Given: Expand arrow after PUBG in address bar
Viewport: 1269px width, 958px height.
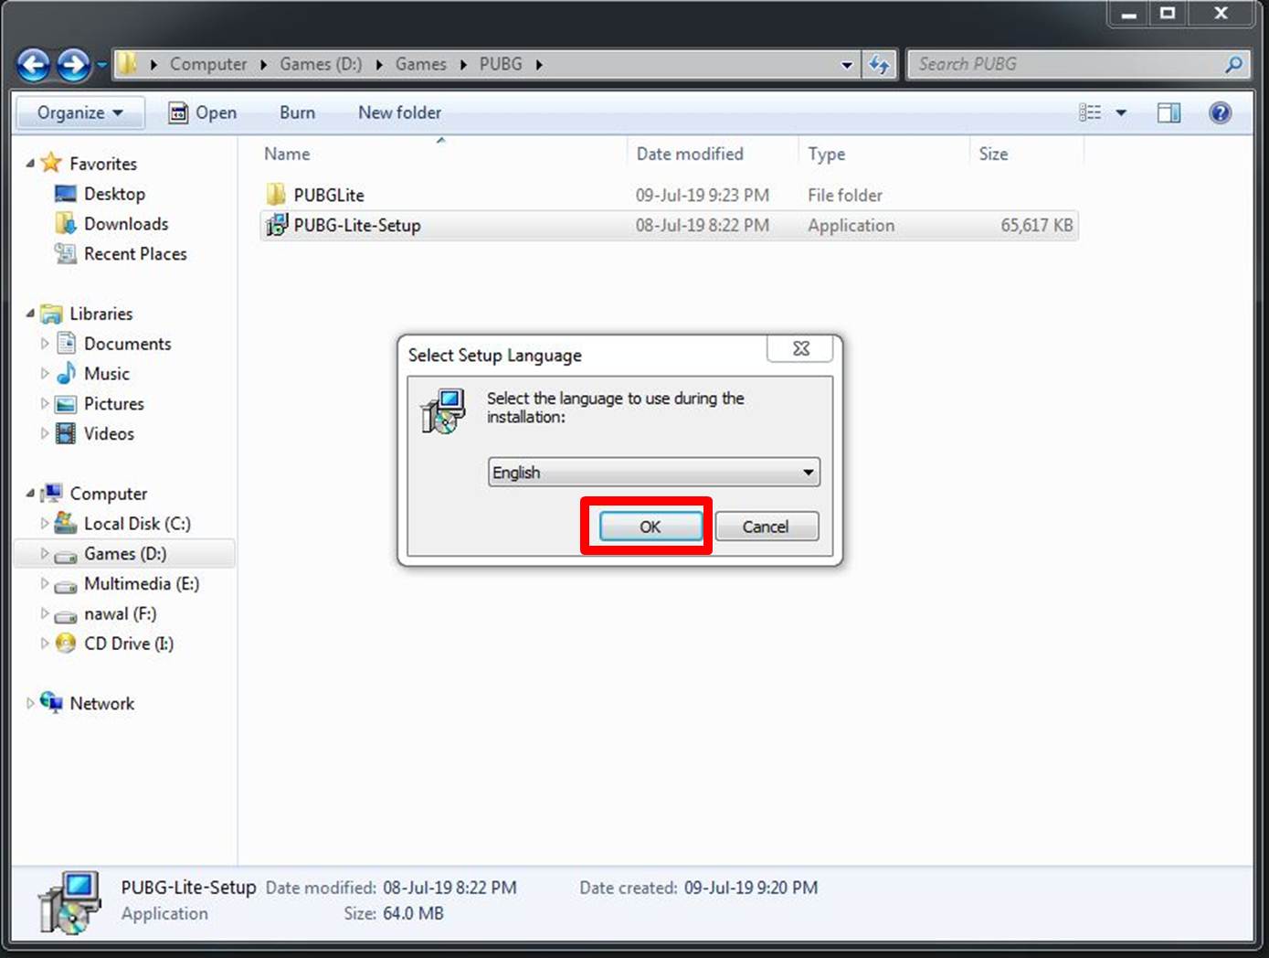Looking at the screenshot, I should (x=539, y=65).
